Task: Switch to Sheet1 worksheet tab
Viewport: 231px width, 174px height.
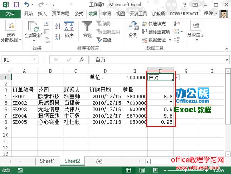Action: click(x=47, y=161)
